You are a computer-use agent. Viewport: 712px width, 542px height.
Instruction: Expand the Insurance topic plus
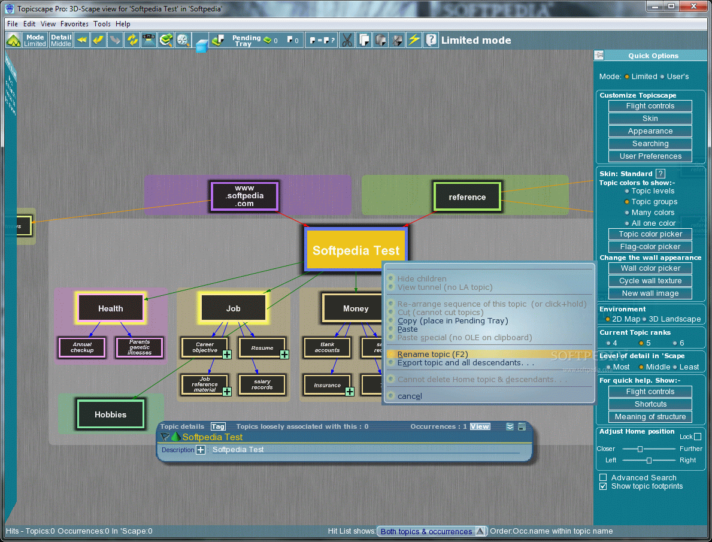pyautogui.click(x=350, y=391)
